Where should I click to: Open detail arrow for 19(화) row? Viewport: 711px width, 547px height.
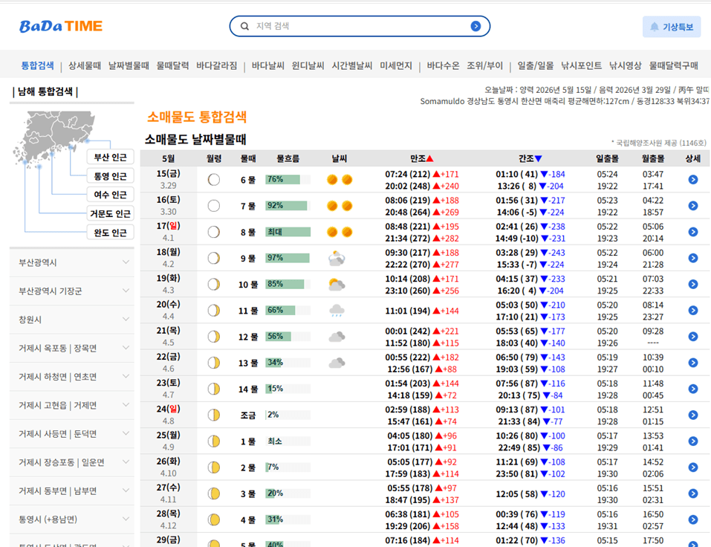pyautogui.click(x=693, y=285)
